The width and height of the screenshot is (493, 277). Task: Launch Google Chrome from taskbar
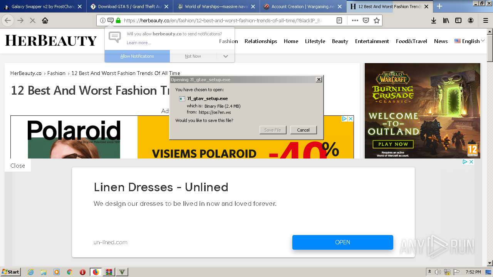coord(70,272)
